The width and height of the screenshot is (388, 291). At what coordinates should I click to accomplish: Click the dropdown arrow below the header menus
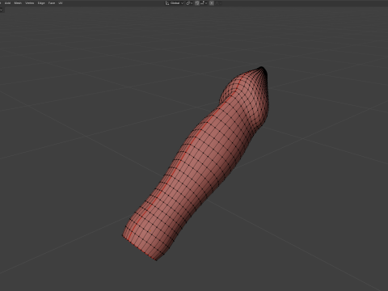[2, 10]
